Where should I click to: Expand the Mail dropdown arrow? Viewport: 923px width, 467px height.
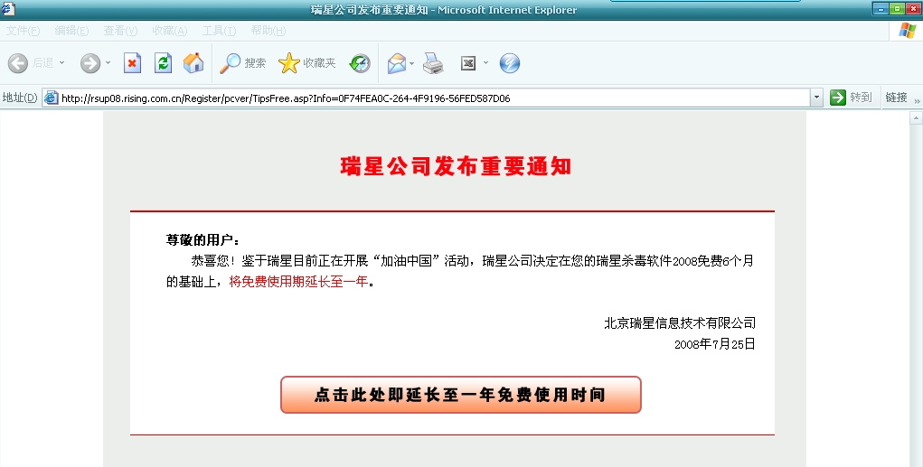(412, 63)
